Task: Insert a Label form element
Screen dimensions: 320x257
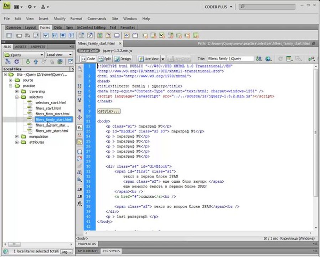Action: point(127,36)
